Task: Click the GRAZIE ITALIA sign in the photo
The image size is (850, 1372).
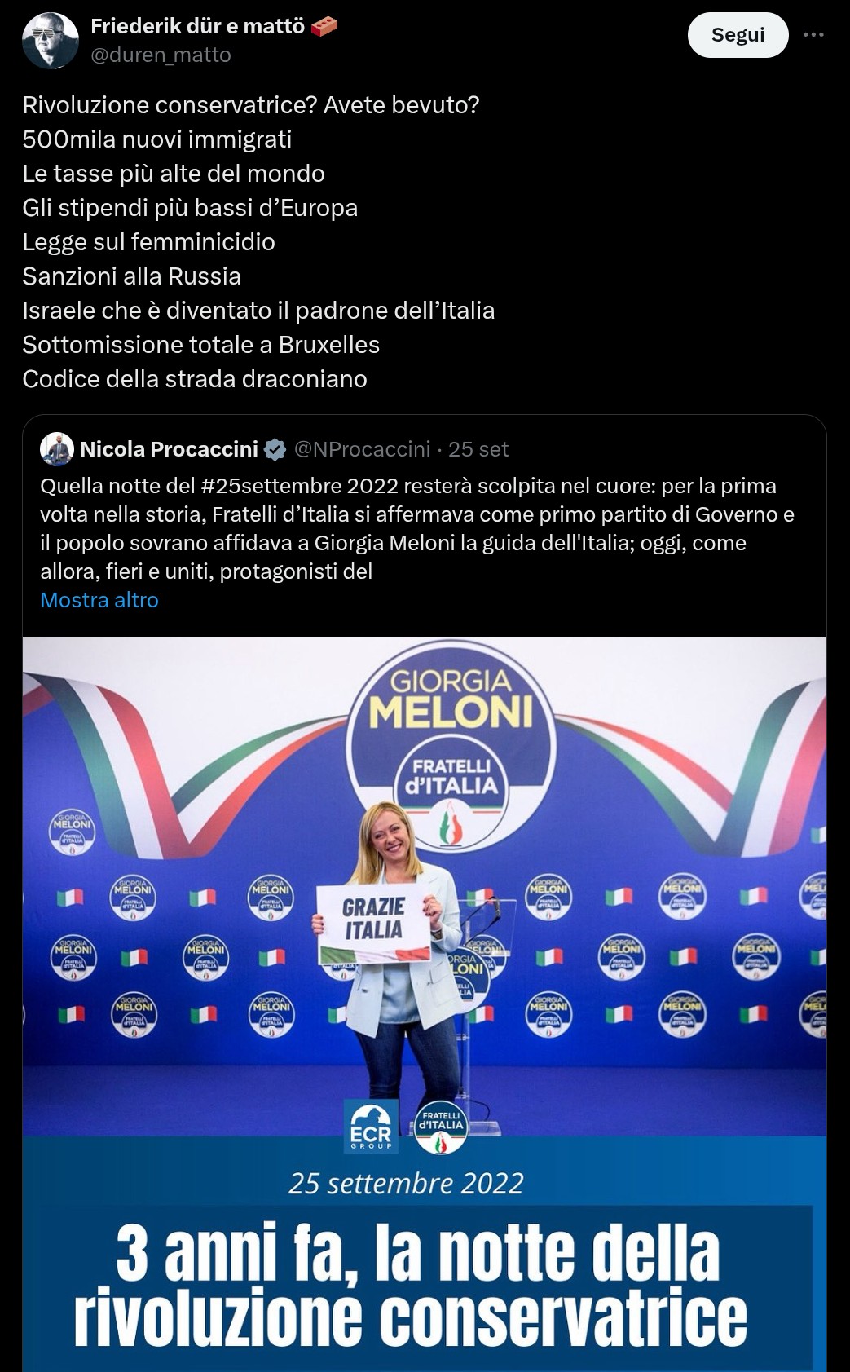Action: tap(373, 923)
